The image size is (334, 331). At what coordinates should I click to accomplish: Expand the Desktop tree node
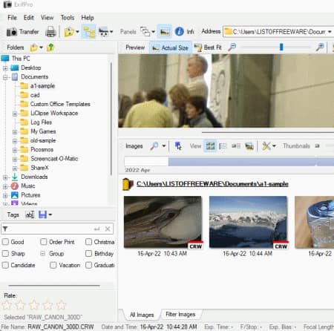pos(5,68)
